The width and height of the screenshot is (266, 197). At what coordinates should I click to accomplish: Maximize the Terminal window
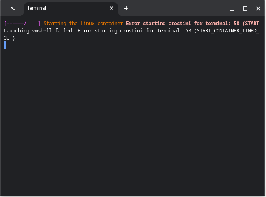click(245, 8)
